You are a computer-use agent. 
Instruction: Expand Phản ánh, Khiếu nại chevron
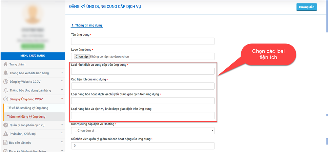point(62,133)
